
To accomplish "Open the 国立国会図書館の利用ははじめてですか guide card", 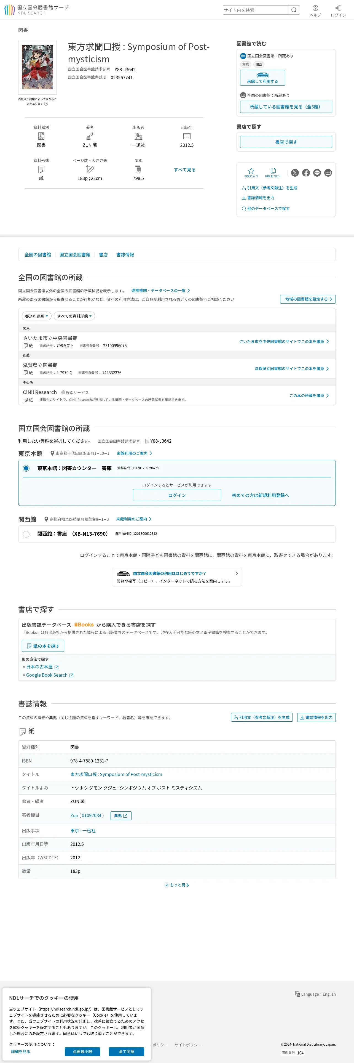I will tap(177, 577).
